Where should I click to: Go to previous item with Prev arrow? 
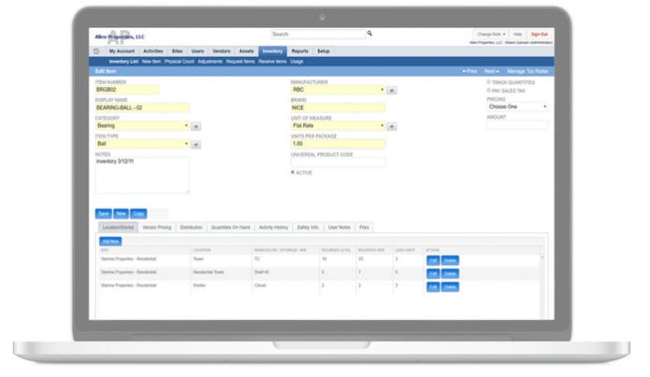coord(469,71)
